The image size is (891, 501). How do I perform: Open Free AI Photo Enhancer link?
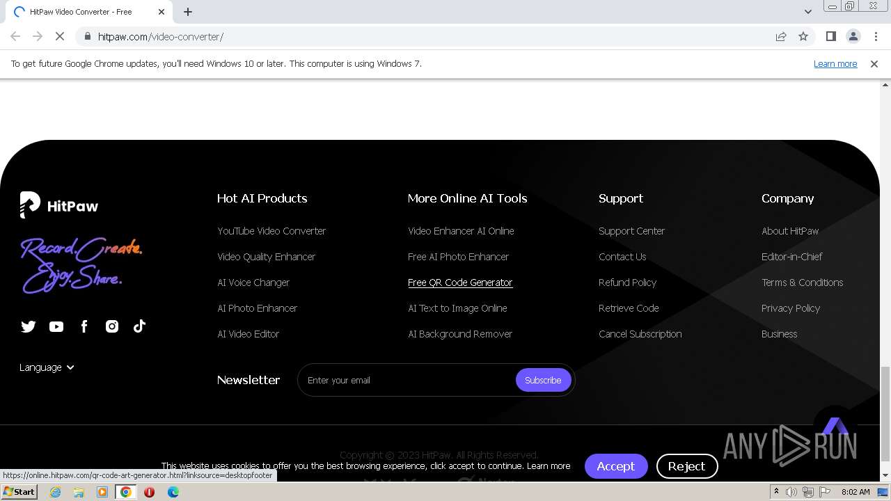coord(458,257)
